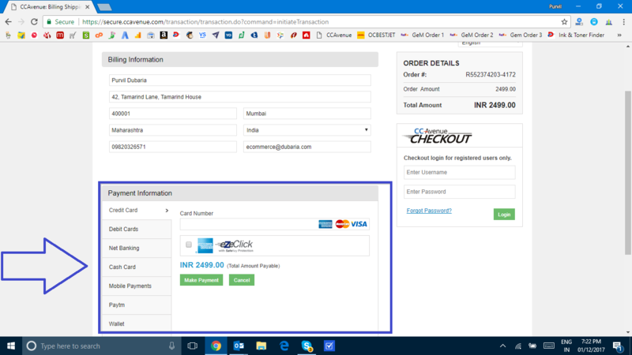
Task: Click the Skype-style extension icon in toolbar
Action: tap(594, 22)
